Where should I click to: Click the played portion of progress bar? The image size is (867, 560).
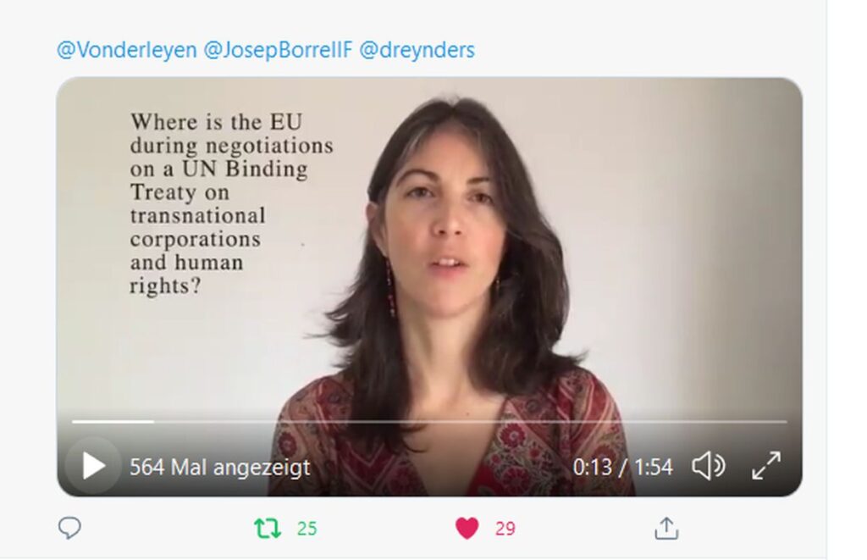coord(113,422)
